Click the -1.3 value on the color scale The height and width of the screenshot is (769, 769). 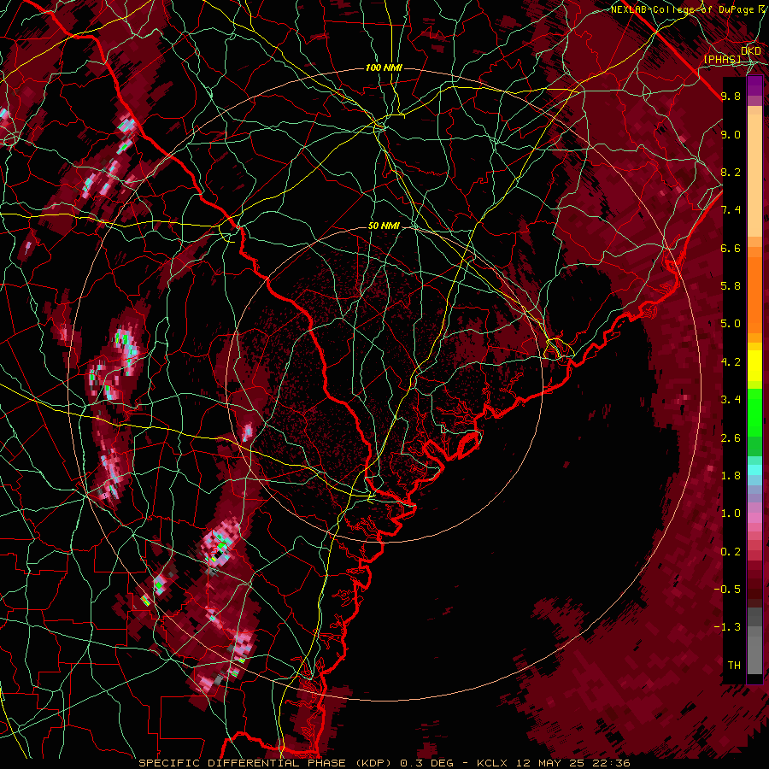click(727, 627)
